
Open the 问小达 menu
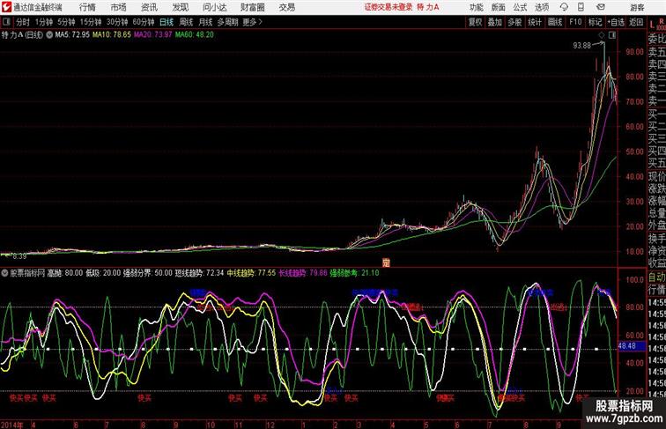(x=214, y=7)
